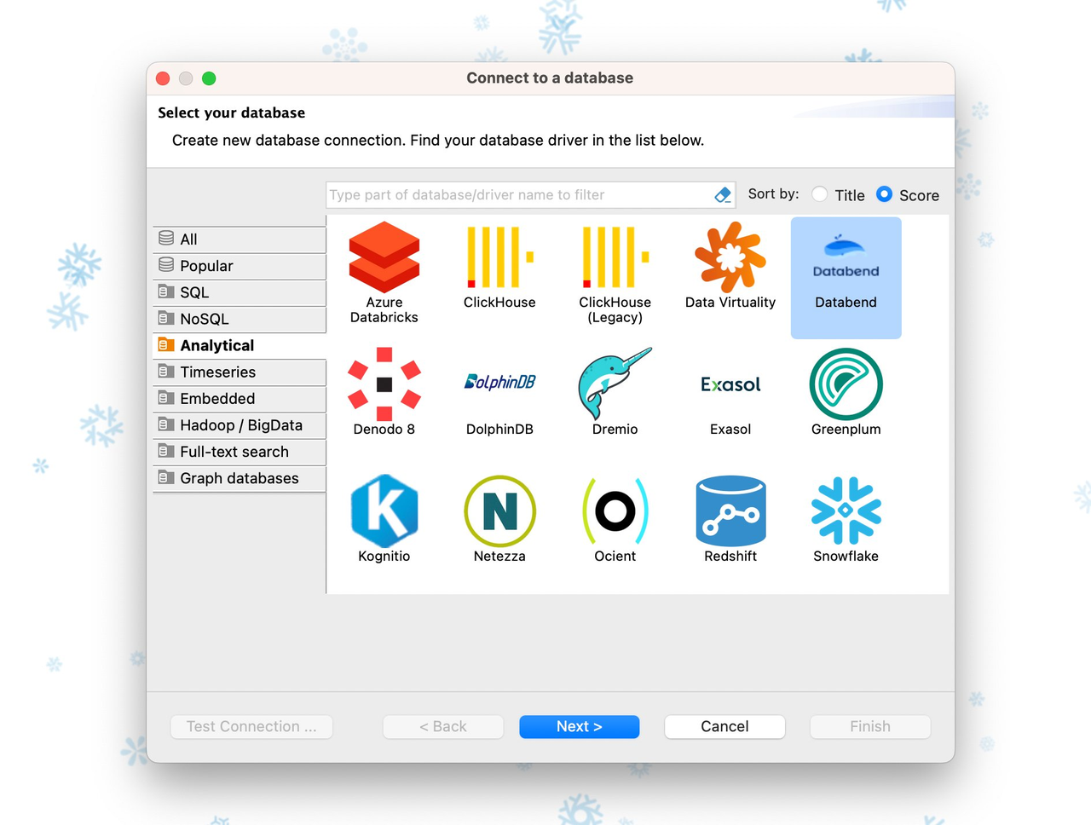Pick the Dremio narwhal icon

pos(615,384)
